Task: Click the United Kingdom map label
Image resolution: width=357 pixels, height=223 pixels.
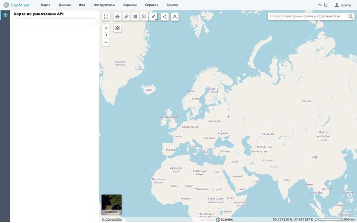Action: pos(170,117)
